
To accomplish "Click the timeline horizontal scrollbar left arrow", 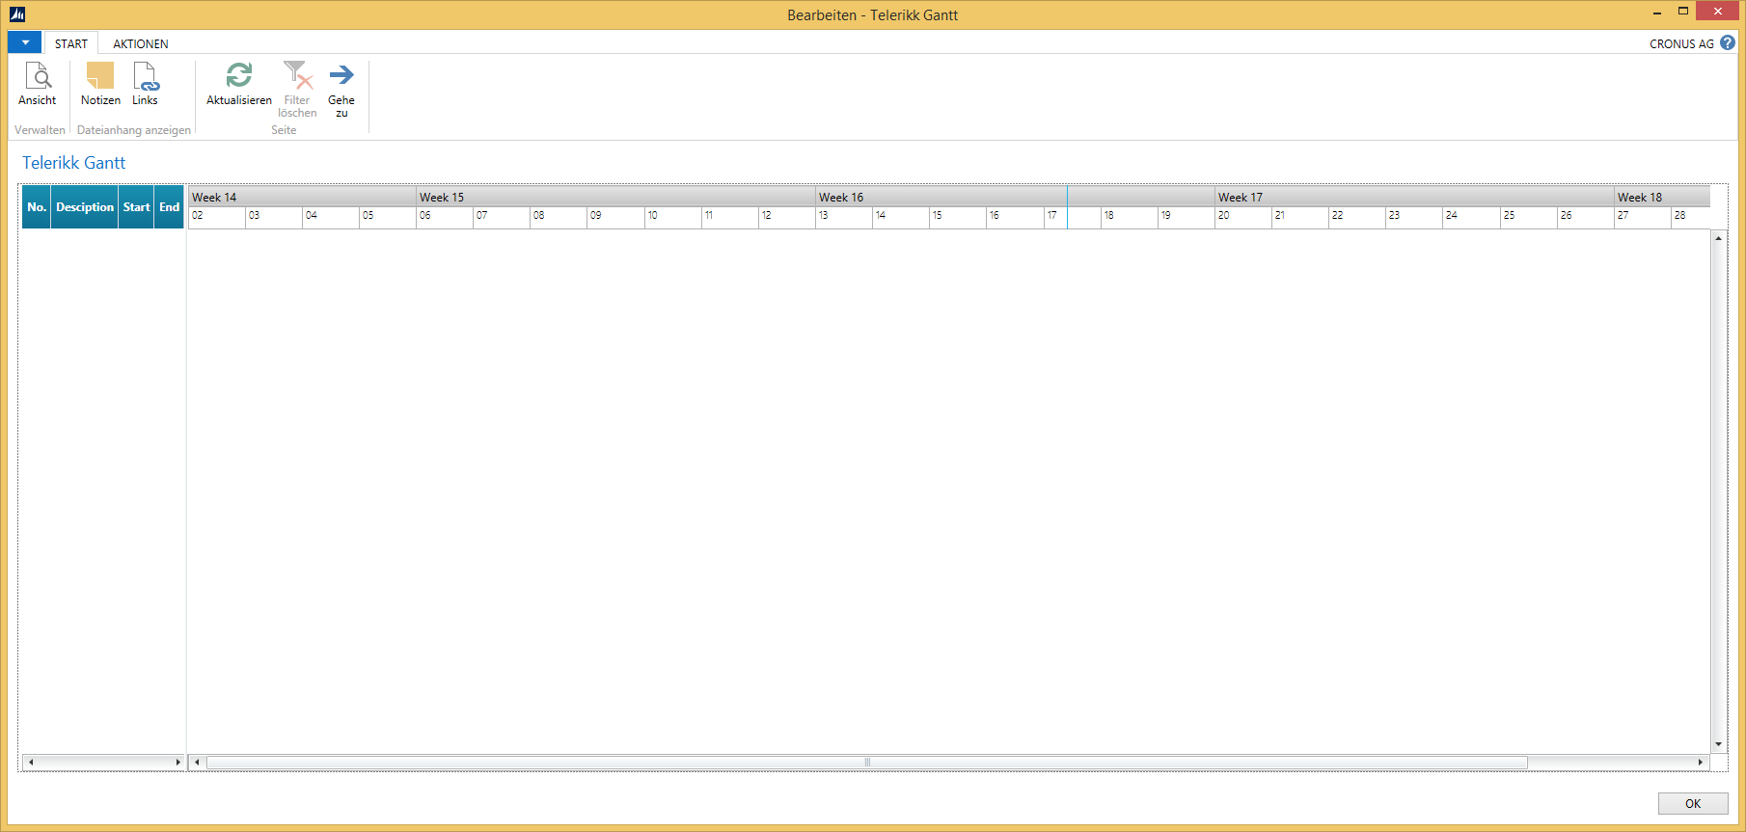I will (197, 762).
